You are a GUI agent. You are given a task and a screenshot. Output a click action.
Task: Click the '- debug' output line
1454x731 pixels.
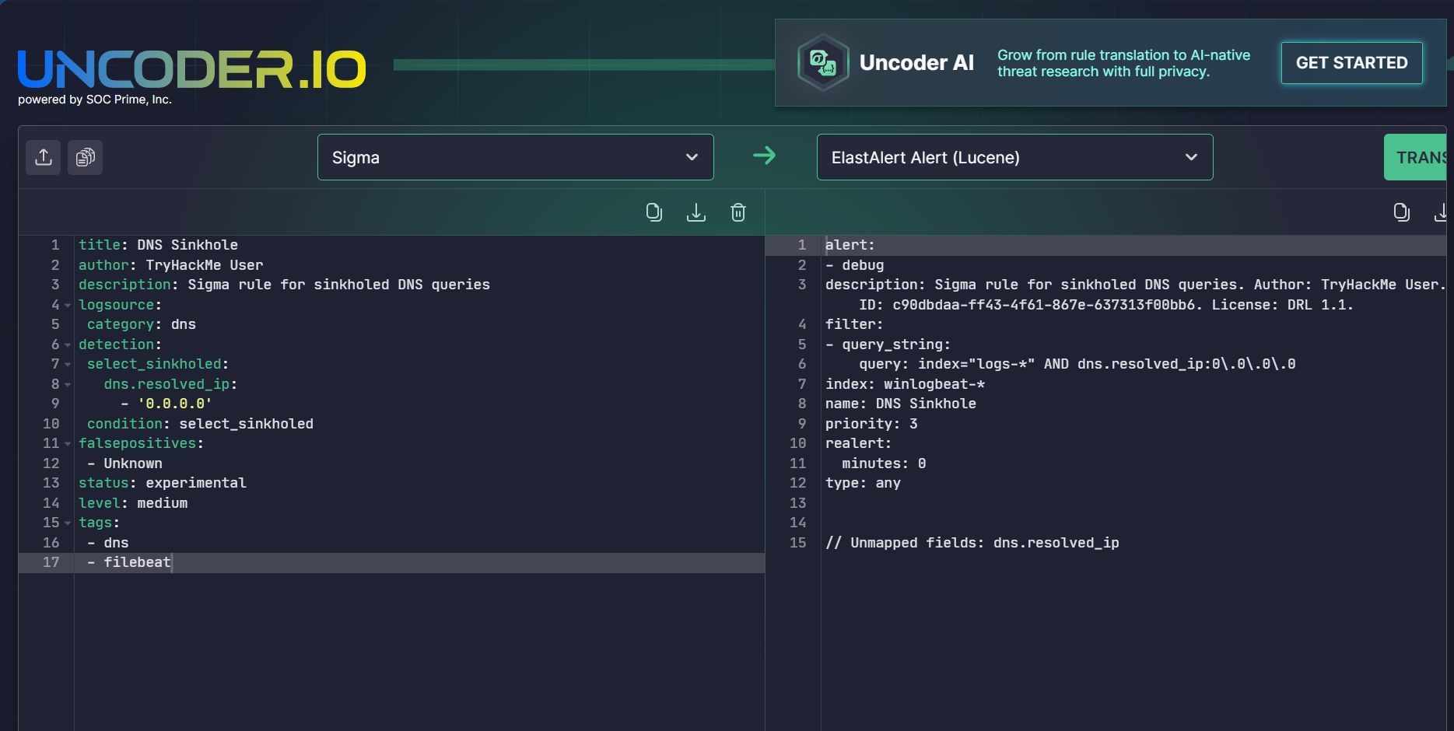coord(854,265)
